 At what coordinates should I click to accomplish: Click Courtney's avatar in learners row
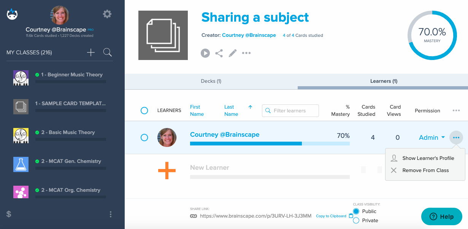point(167,137)
